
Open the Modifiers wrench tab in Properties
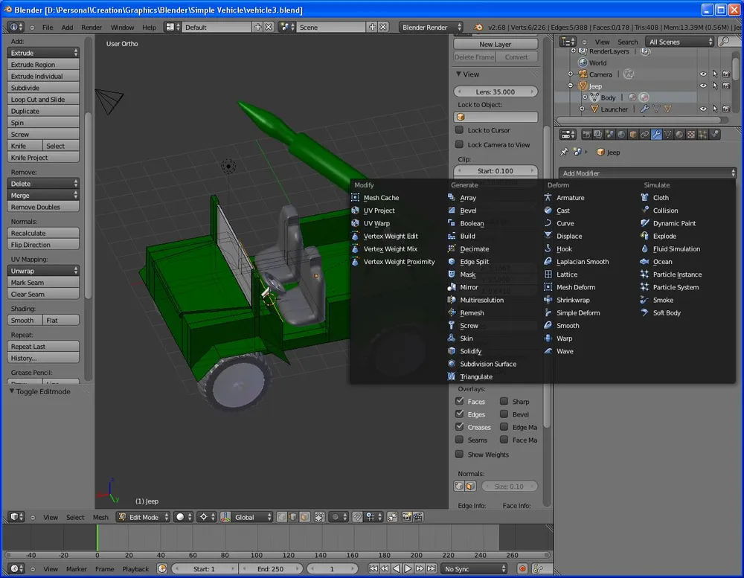[656, 135]
